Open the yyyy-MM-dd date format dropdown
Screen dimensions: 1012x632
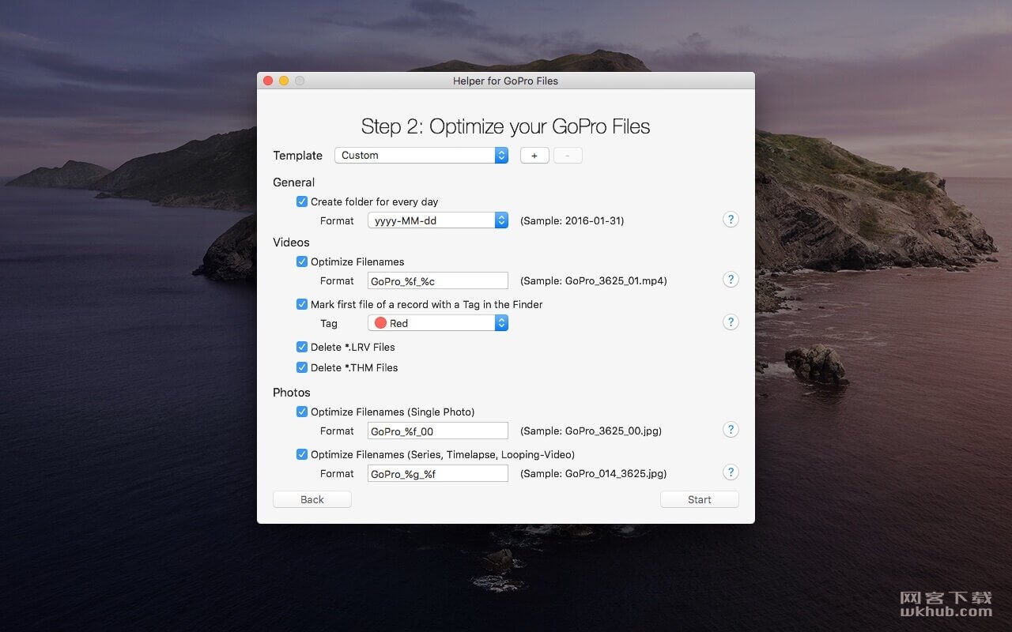pos(438,220)
